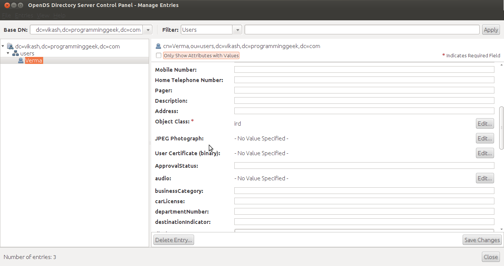This screenshot has height=266, width=504.
Task: Click the Mobile Number input field
Action: pos(364,69)
